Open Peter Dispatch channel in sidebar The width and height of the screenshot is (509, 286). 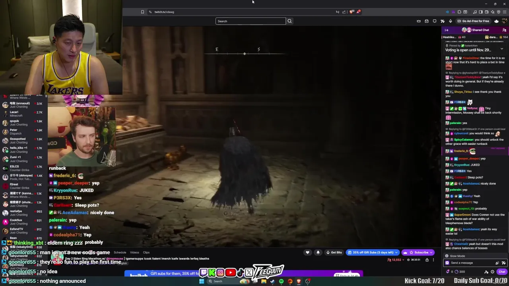(24, 131)
